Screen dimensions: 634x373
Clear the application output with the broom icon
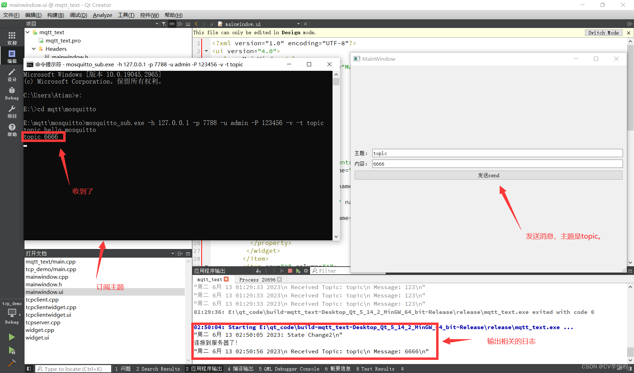[258, 271]
